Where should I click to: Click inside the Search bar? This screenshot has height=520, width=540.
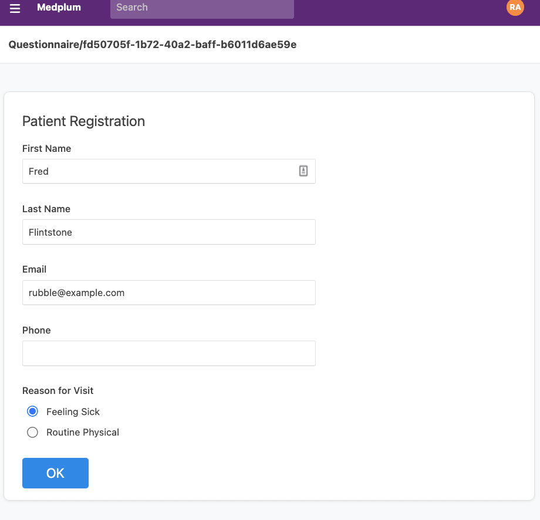(x=201, y=9)
